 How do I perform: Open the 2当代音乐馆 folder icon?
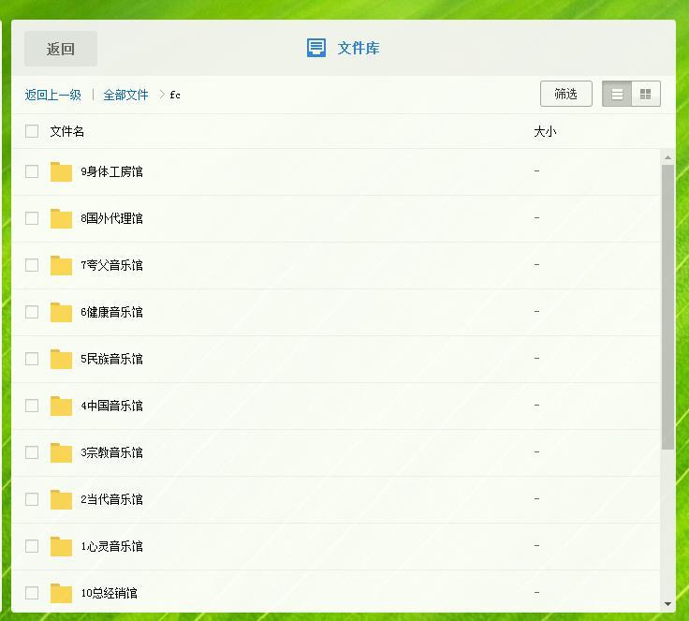click(61, 499)
